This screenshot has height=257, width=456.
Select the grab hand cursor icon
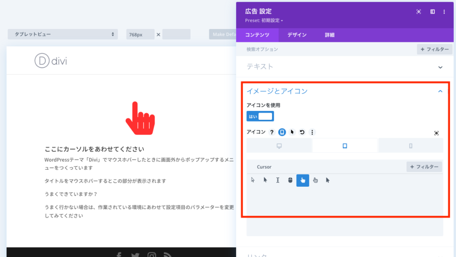click(315, 180)
